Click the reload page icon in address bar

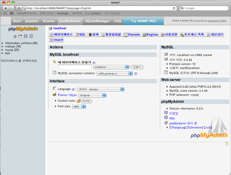174,8
